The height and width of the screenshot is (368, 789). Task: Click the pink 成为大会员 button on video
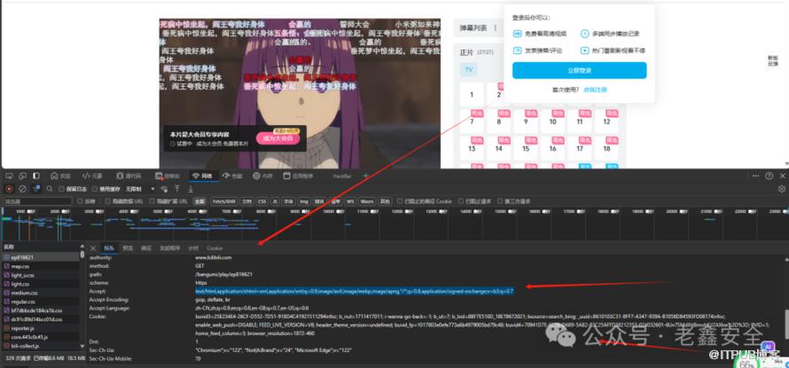(x=277, y=138)
